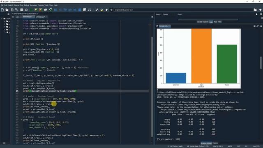Switch to the History tab
This screenshot has height=148, width=263.
[215, 143]
